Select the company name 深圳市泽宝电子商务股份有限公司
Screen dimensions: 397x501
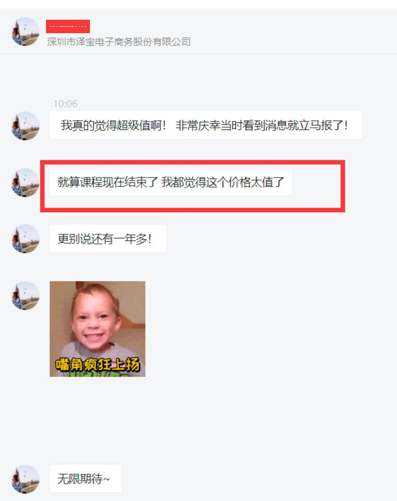point(119,42)
